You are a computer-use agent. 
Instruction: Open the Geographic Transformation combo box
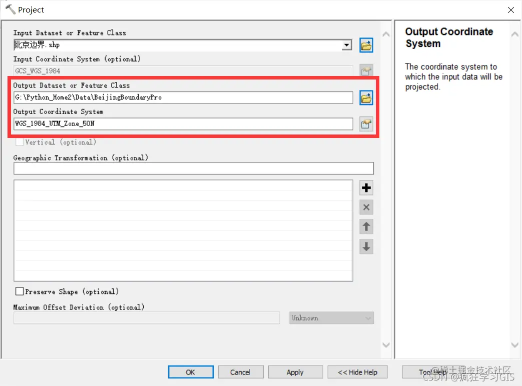(x=193, y=168)
